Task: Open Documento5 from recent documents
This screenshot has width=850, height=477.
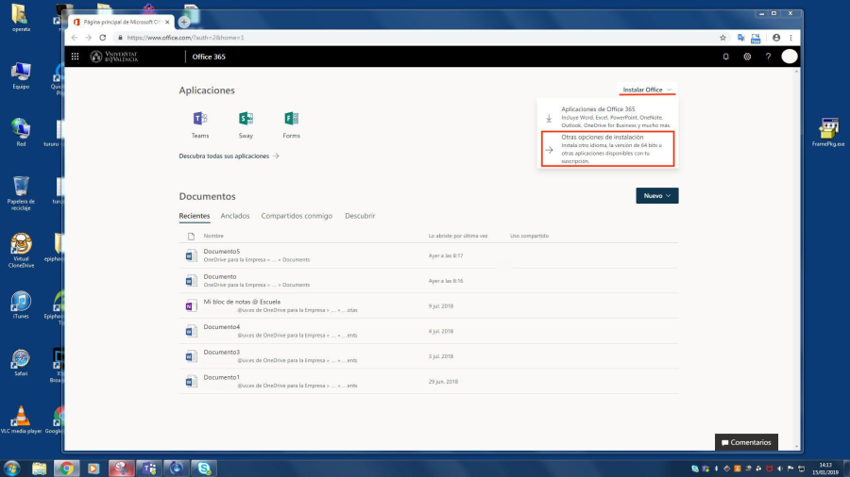Action: point(221,252)
